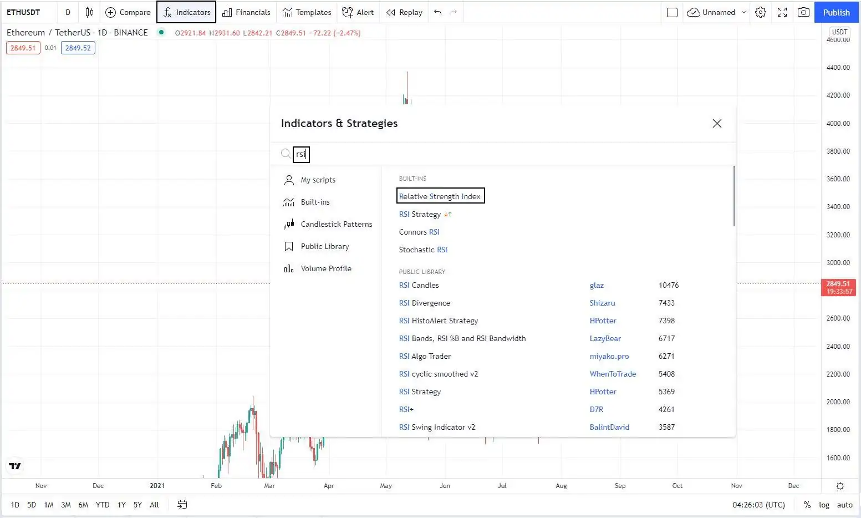861x518 pixels.
Task: Toggle percent scale mode
Action: click(807, 505)
